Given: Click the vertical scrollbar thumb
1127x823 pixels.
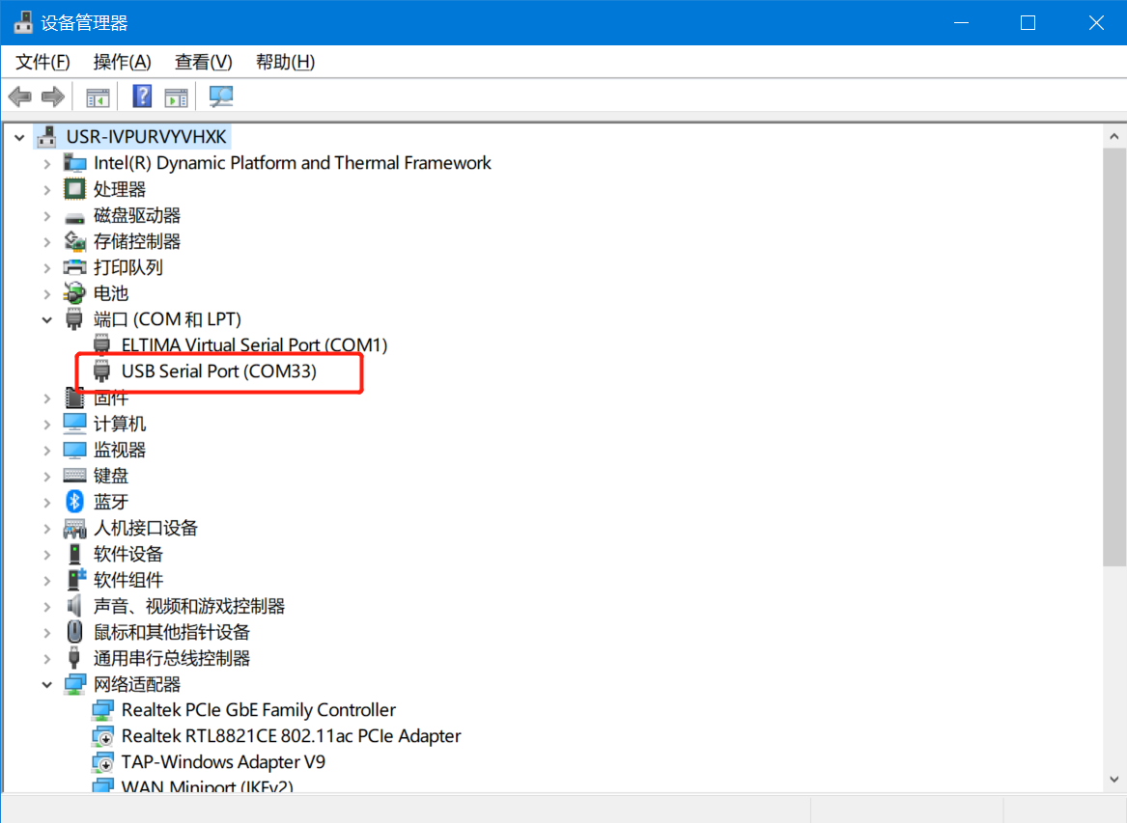Looking at the screenshot, I should coord(1114,358).
